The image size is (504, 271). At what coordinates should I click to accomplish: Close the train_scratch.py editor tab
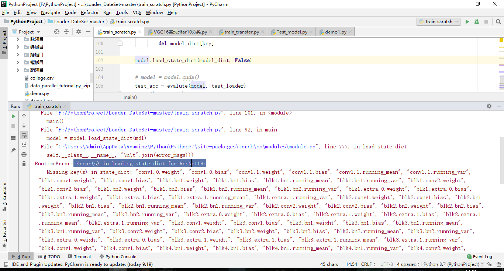140,32
